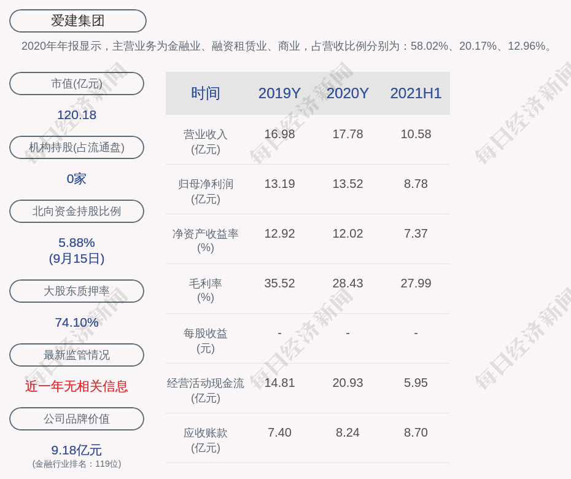Click the market value figure 120.18
The width and height of the screenshot is (571, 479).
[x=77, y=115]
